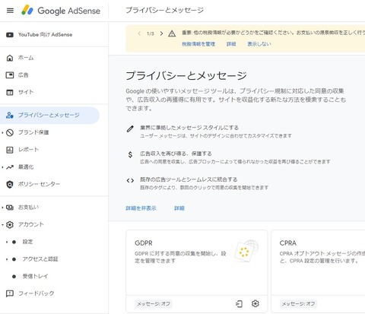
Task: Click the 業界に準拠したメッセージ スタイルにする heading
Action: [189, 128]
